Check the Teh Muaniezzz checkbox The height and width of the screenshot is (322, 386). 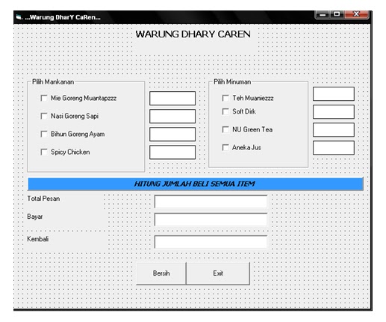point(225,98)
